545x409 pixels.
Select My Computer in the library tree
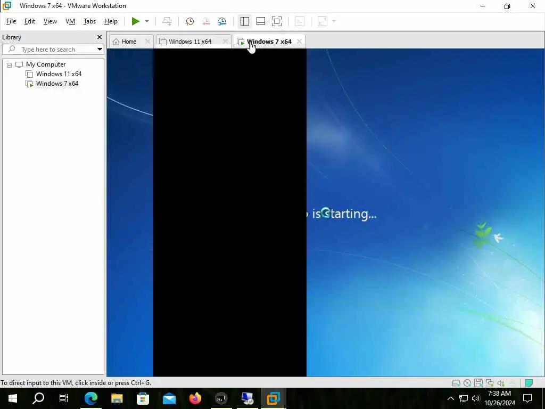pyautogui.click(x=46, y=64)
